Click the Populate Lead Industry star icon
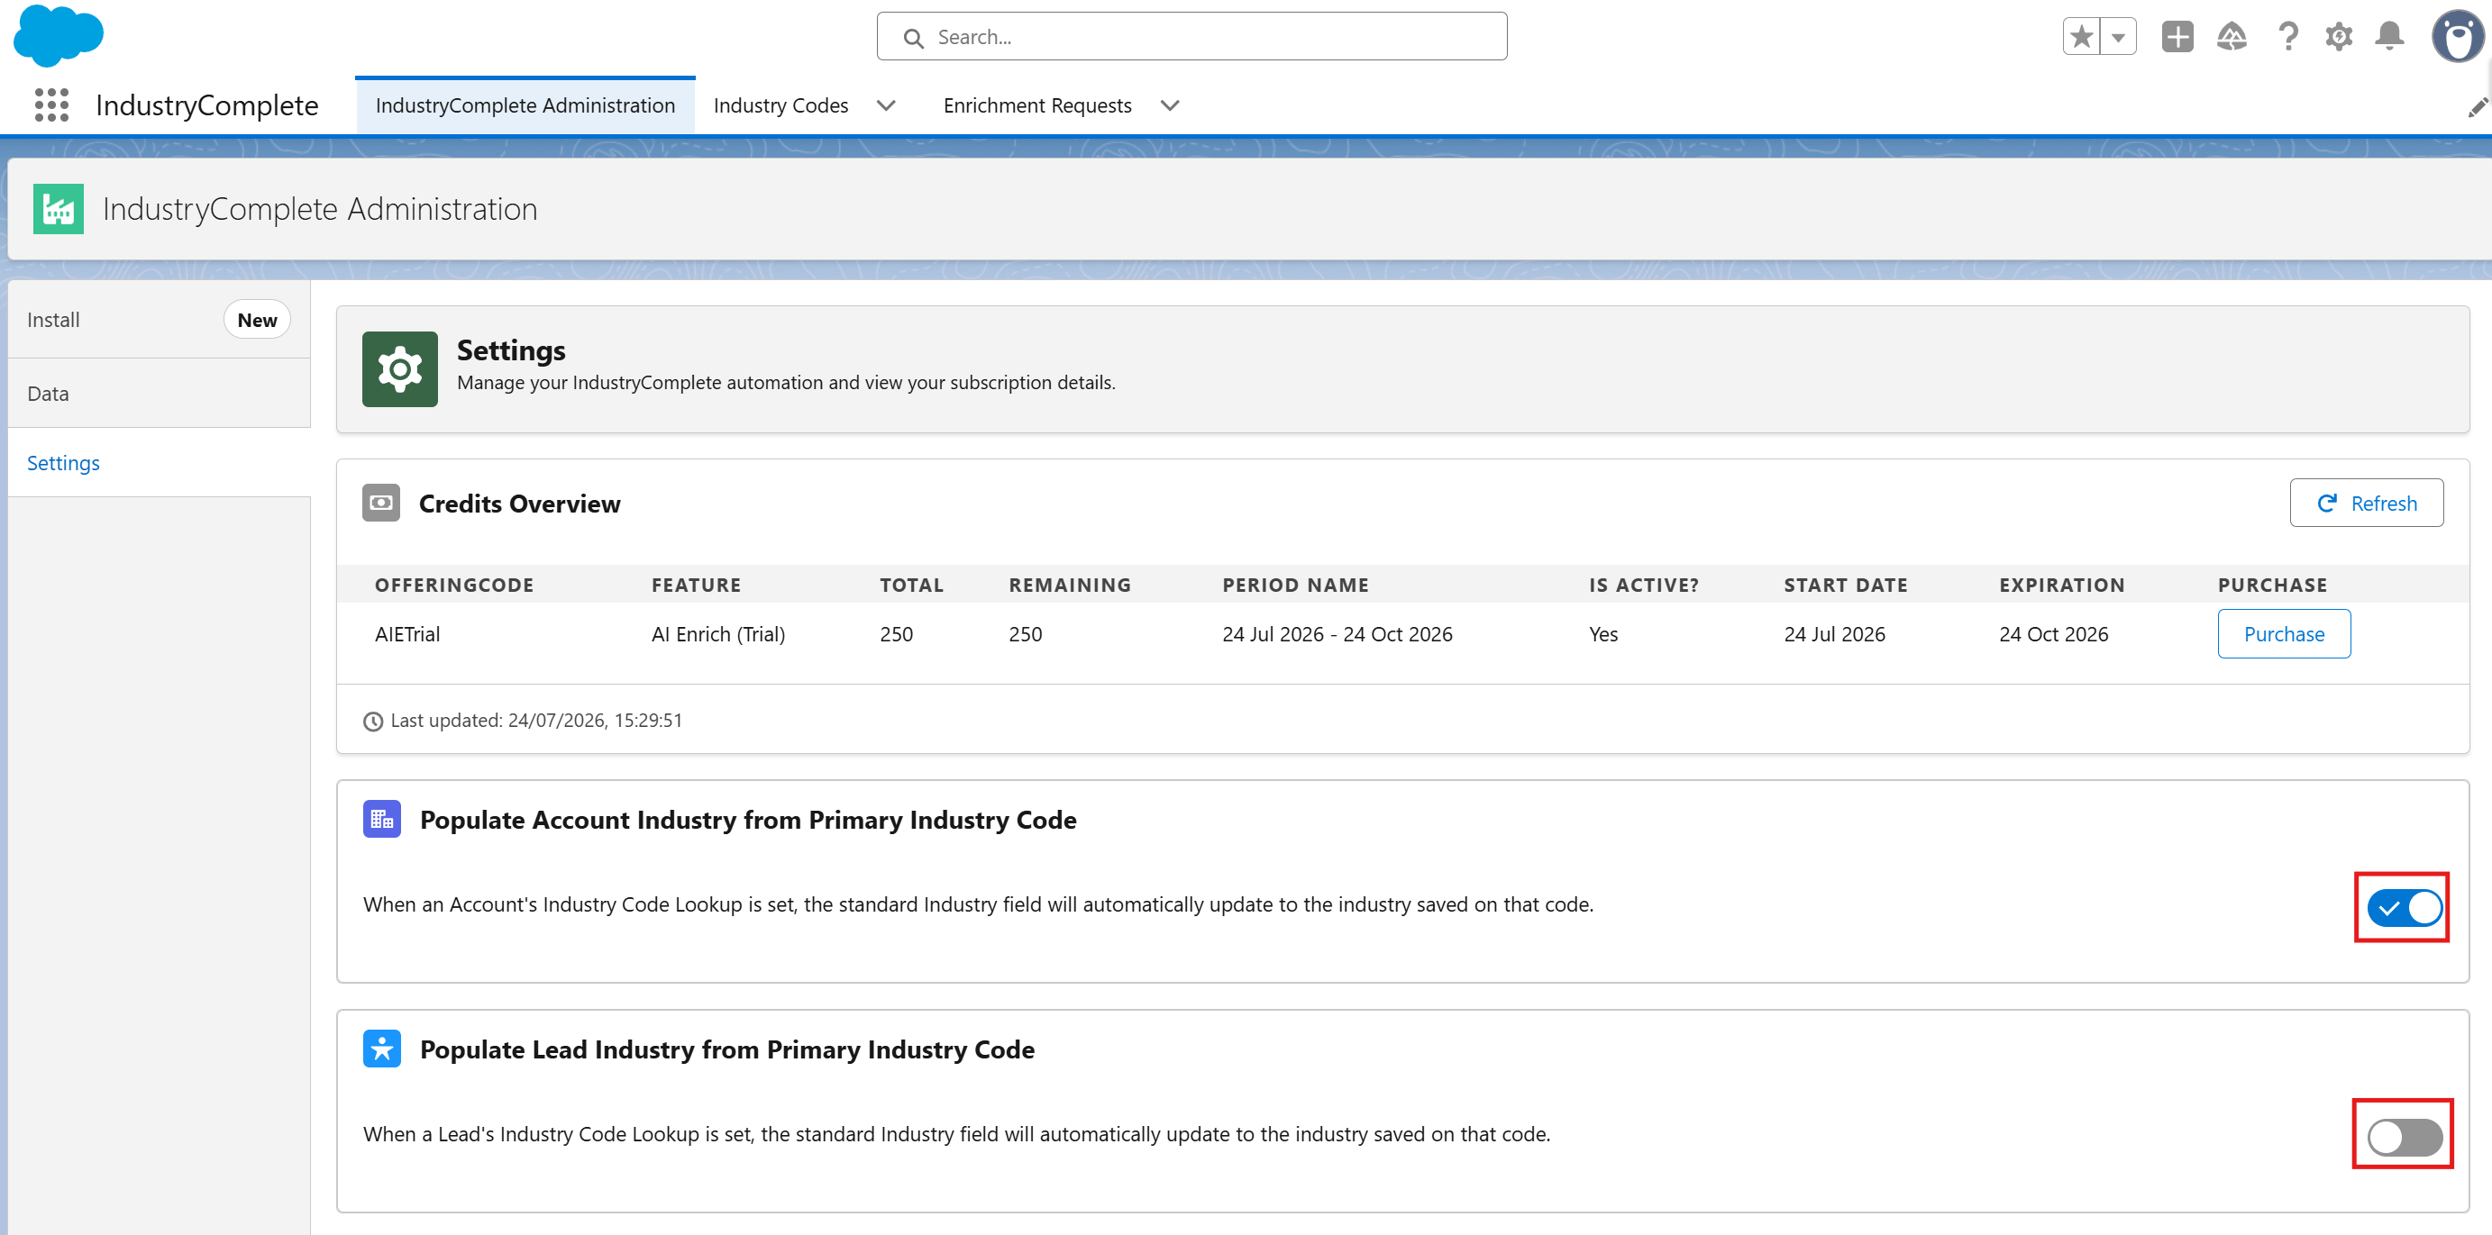This screenshot has height=1235, width=2492. point(382,1049)
